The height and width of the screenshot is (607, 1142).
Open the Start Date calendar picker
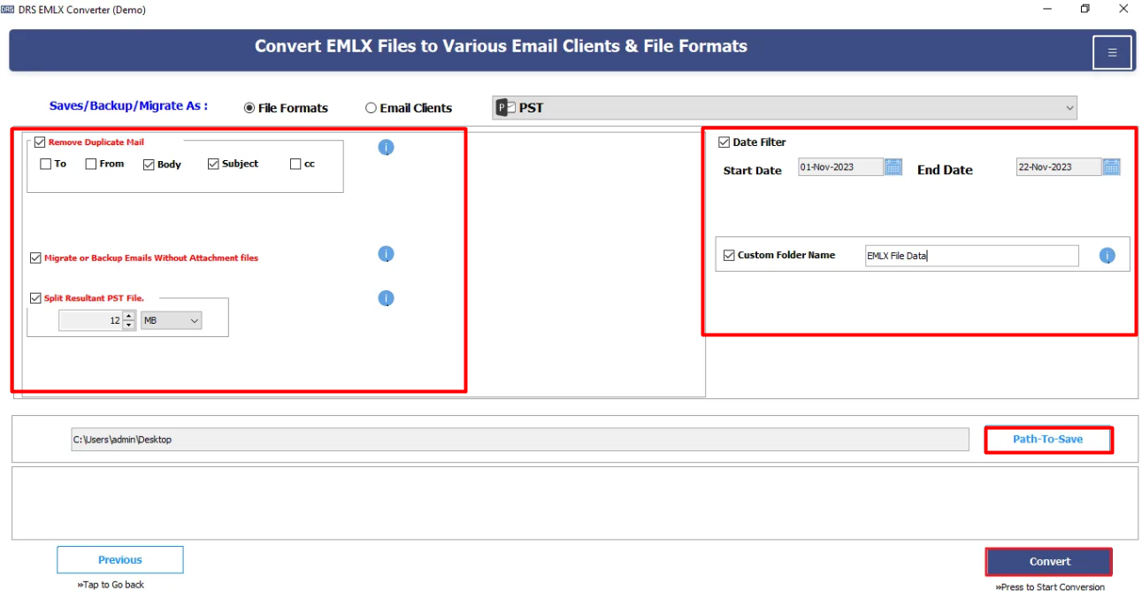893,166
